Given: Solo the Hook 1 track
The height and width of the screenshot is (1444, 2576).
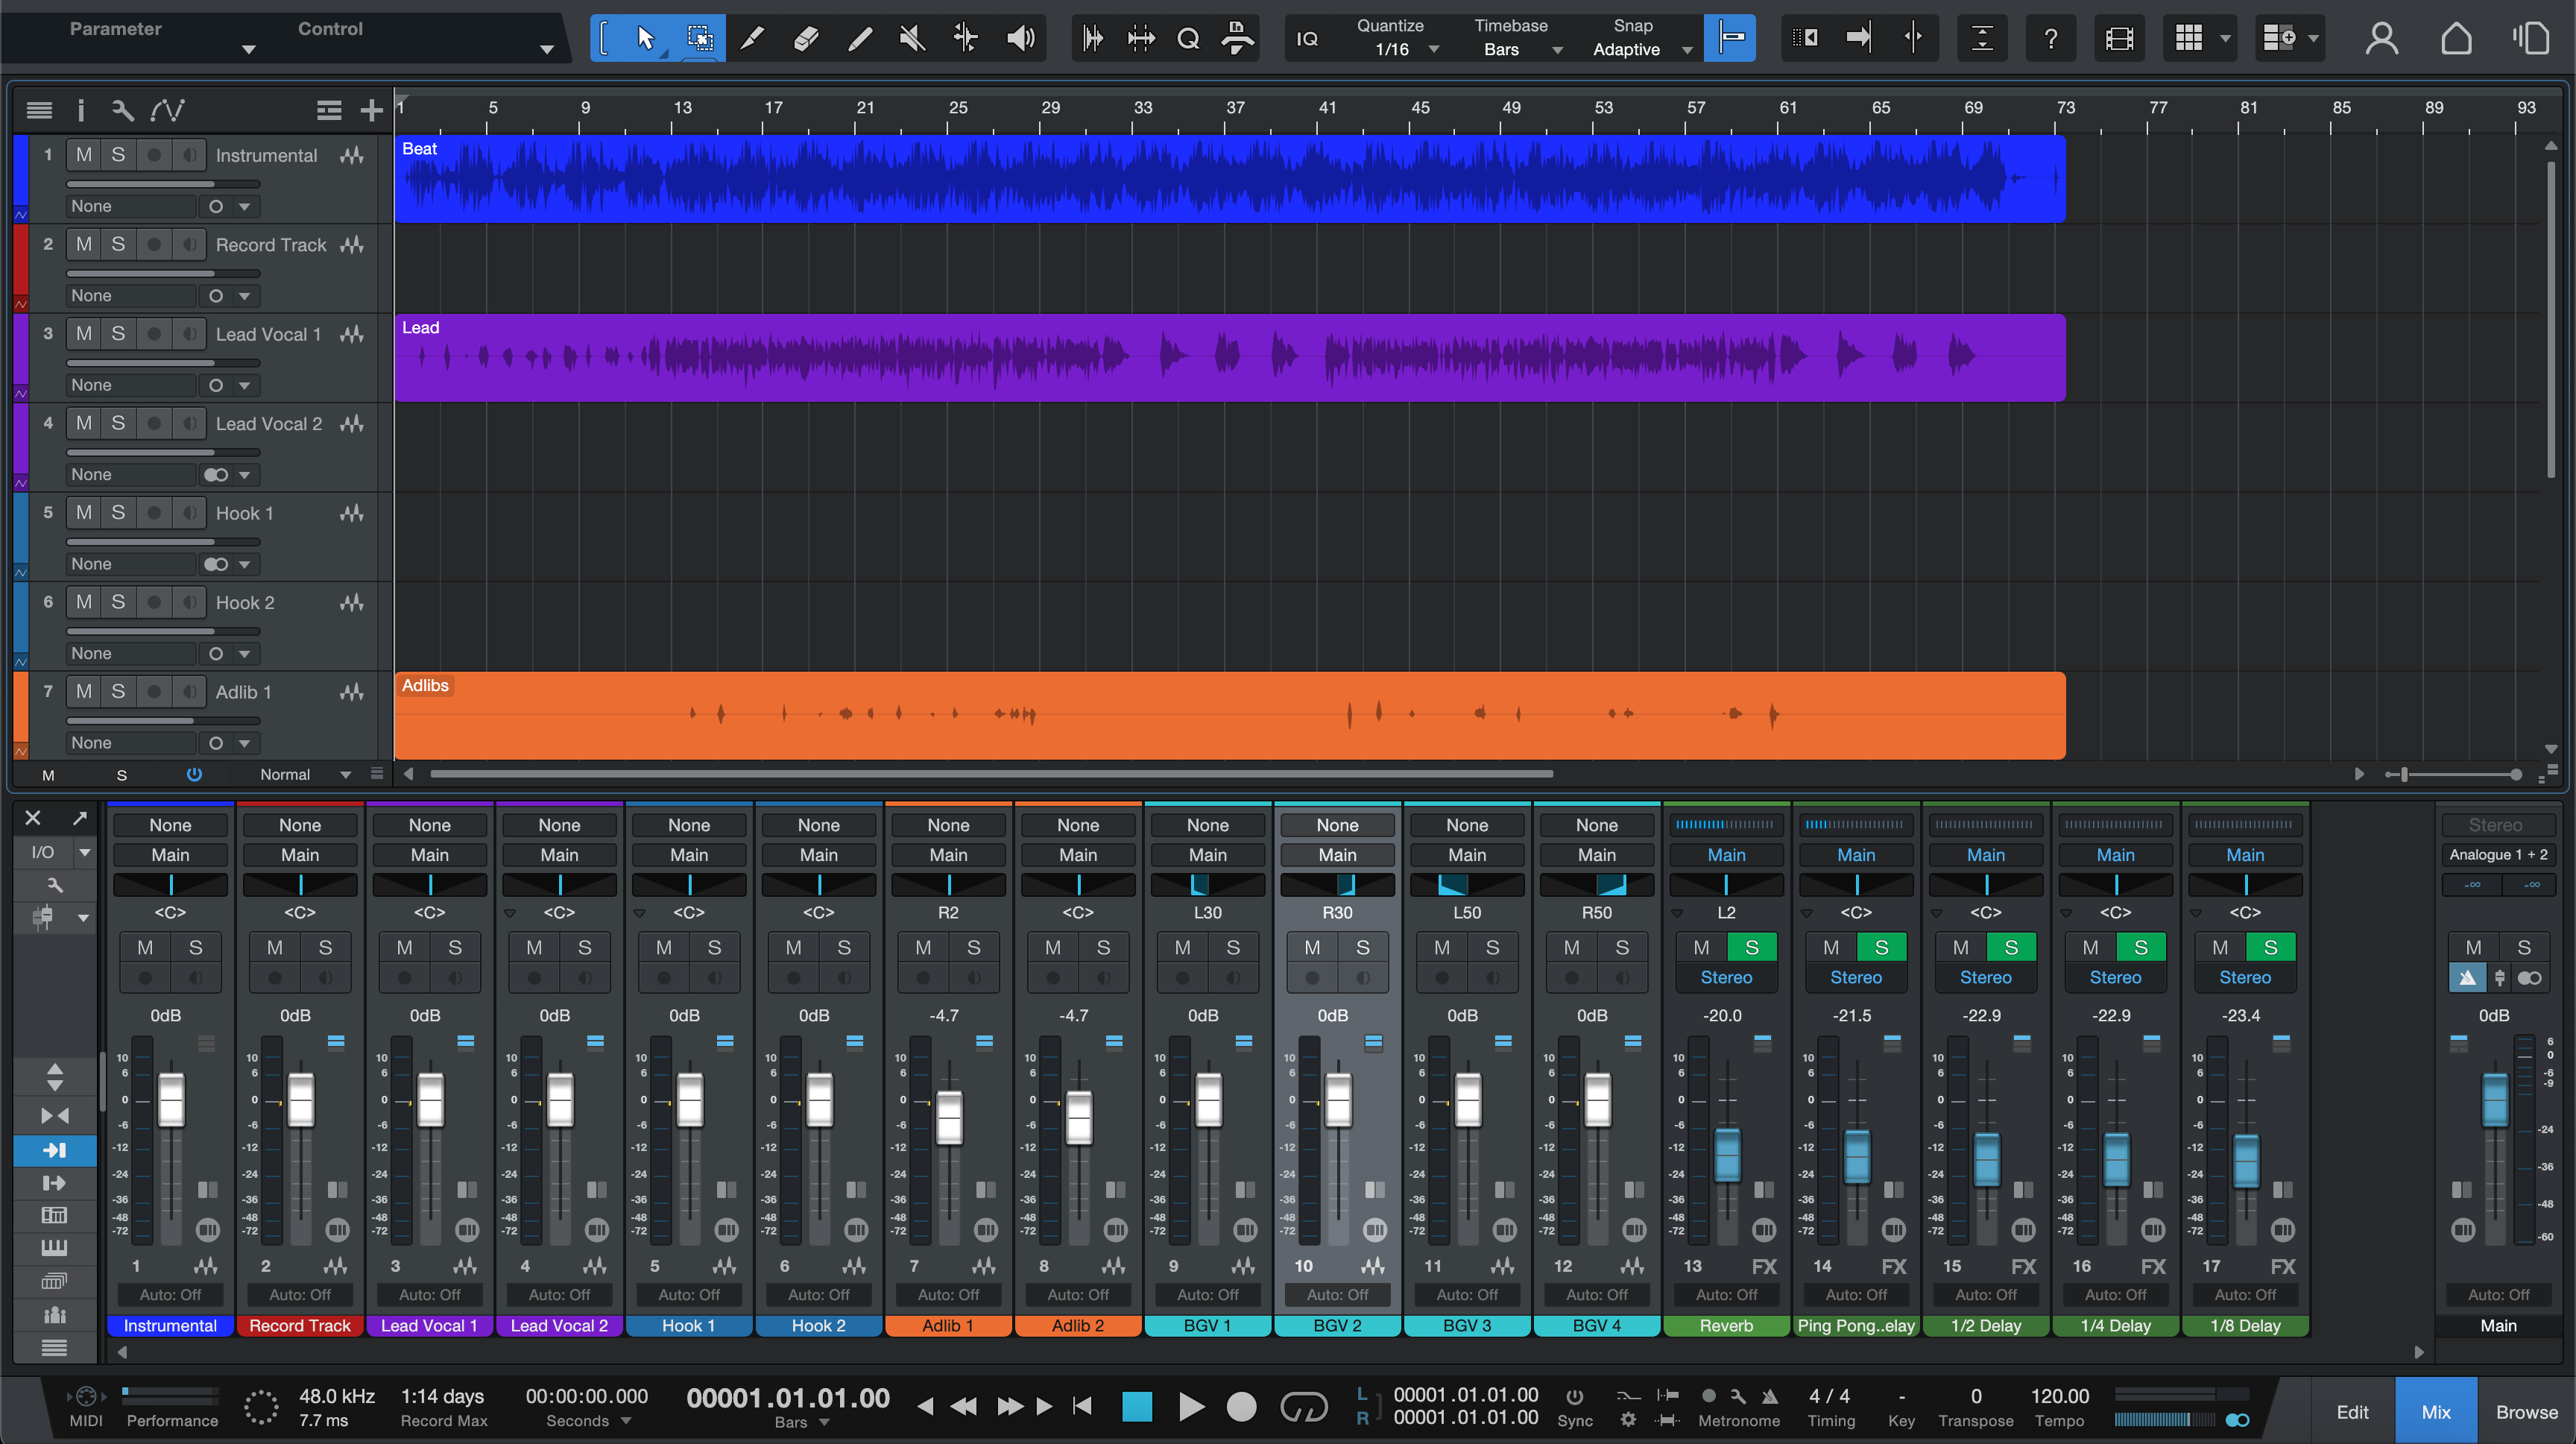Looking at the screenshot, I should click(118, 512).
